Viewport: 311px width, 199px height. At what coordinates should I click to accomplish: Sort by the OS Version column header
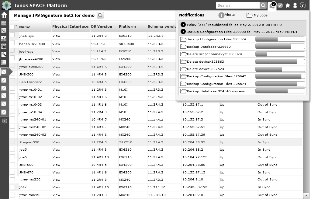click(x=101, y=26)
